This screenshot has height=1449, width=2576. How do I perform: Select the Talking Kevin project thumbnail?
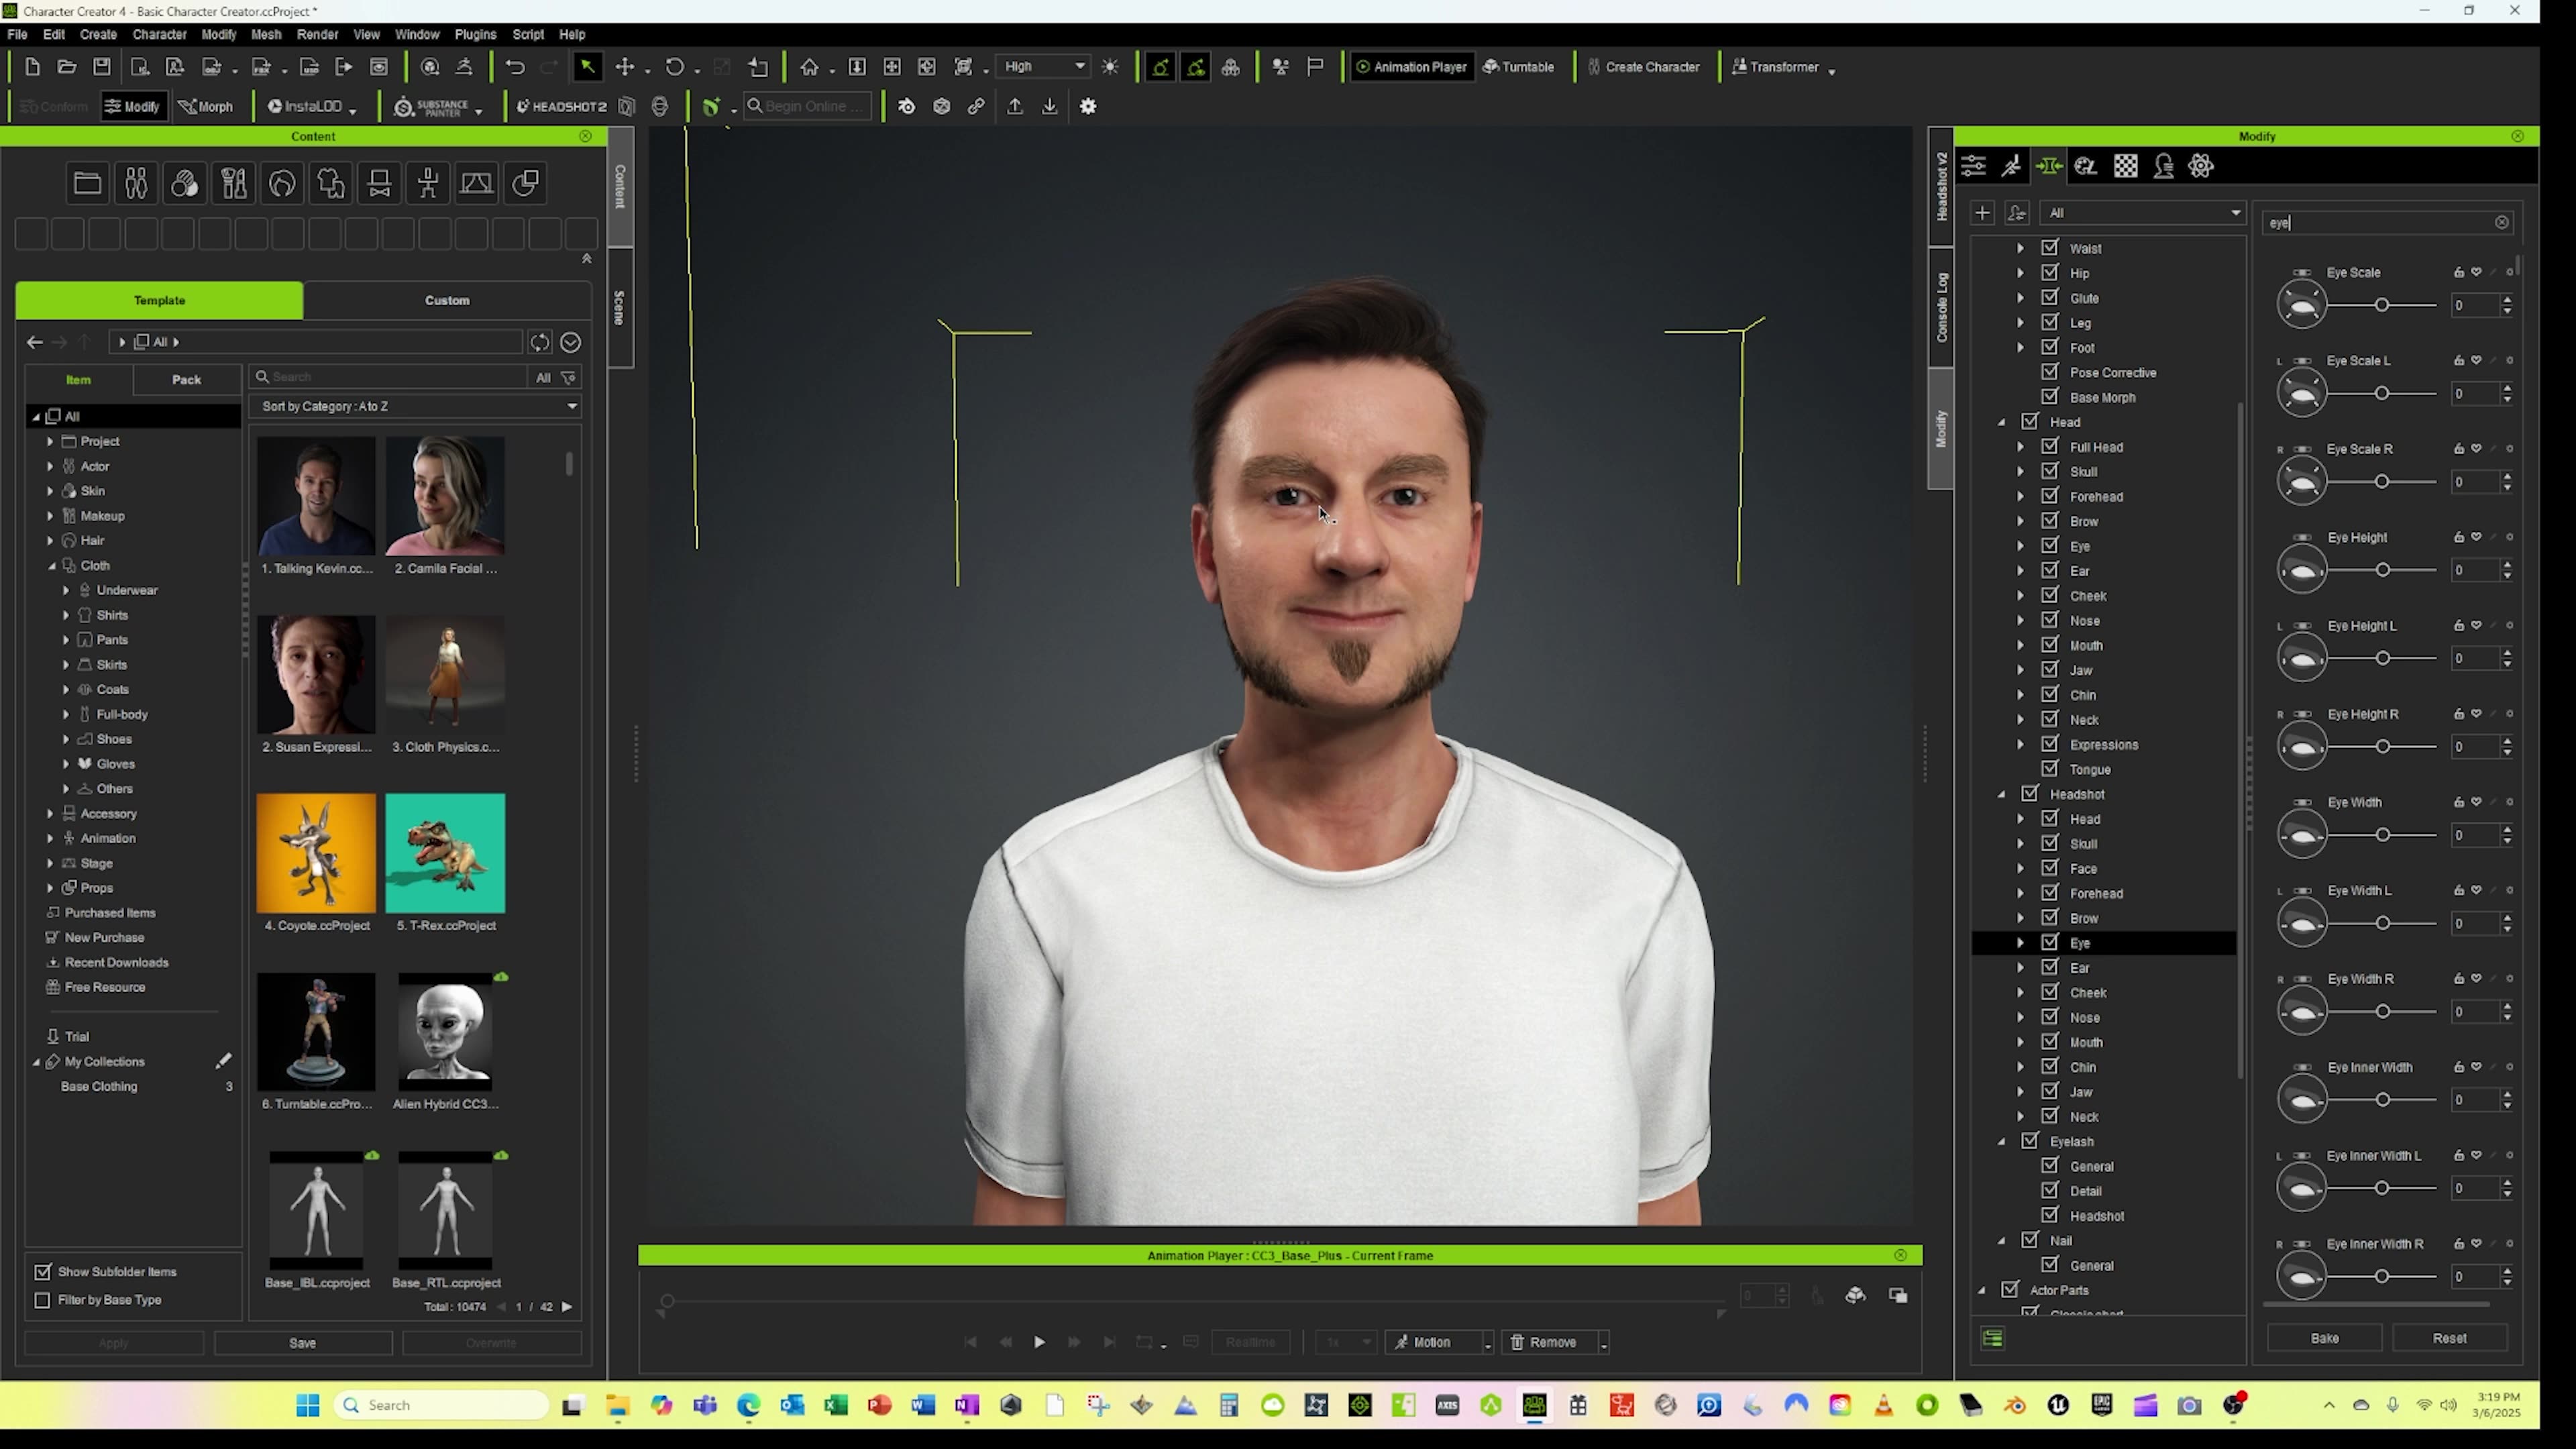coord(316,497)
